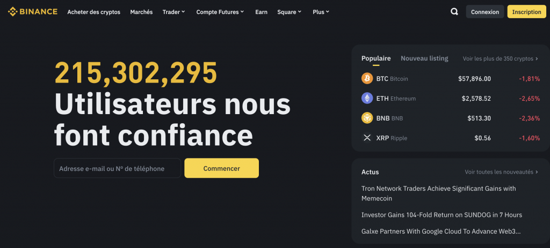Expand the Plus menu
Viewport: 550px width, 248px height.
pyautogui.click(x=321, y=12)
